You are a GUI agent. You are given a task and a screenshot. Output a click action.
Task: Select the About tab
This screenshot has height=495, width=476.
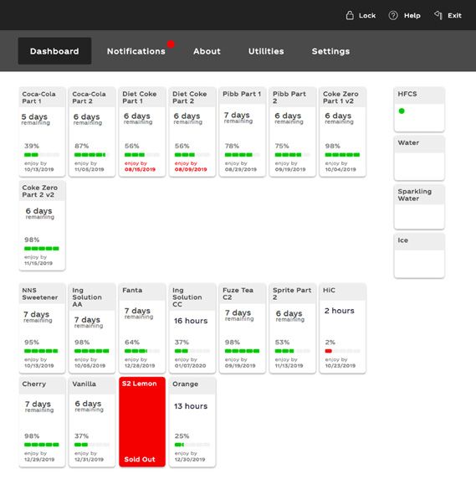(x=207, y=51)
